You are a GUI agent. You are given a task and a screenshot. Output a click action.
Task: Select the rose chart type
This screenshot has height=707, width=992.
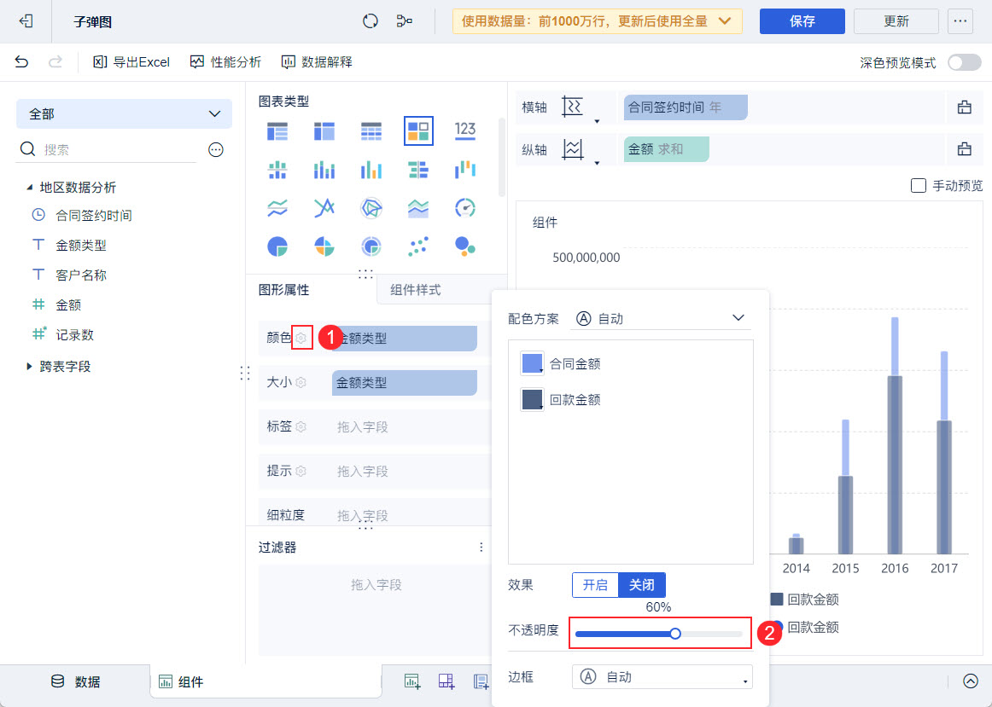324,246
